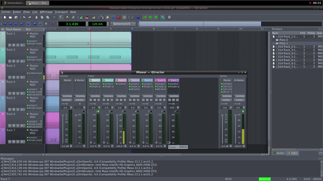323x181 pixels.
Task: Solo Track 4 in the Mixer strip
Action: click(138, 100)
